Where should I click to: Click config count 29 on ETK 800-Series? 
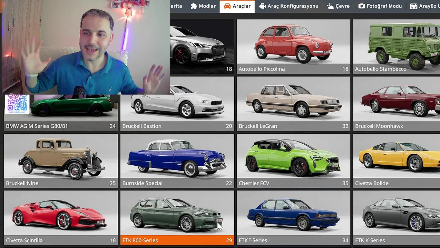(x=229, y=240)
